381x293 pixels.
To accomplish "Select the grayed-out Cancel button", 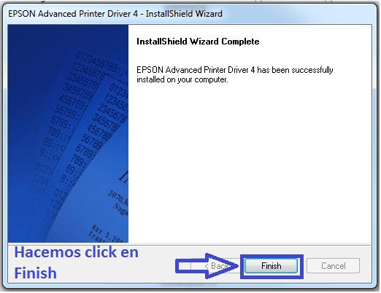I will [x=333, y=266].
